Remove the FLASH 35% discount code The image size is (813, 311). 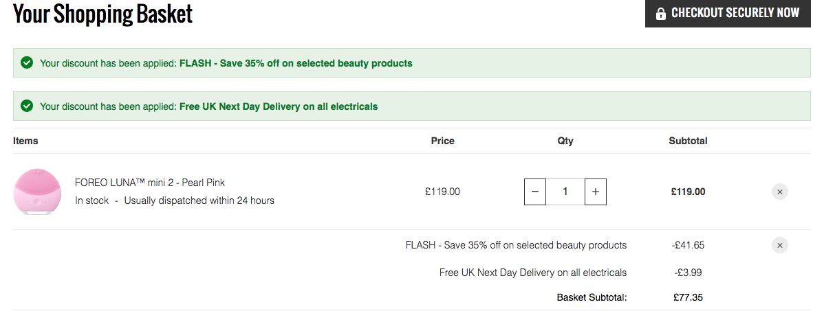click(x=779, y=245)
